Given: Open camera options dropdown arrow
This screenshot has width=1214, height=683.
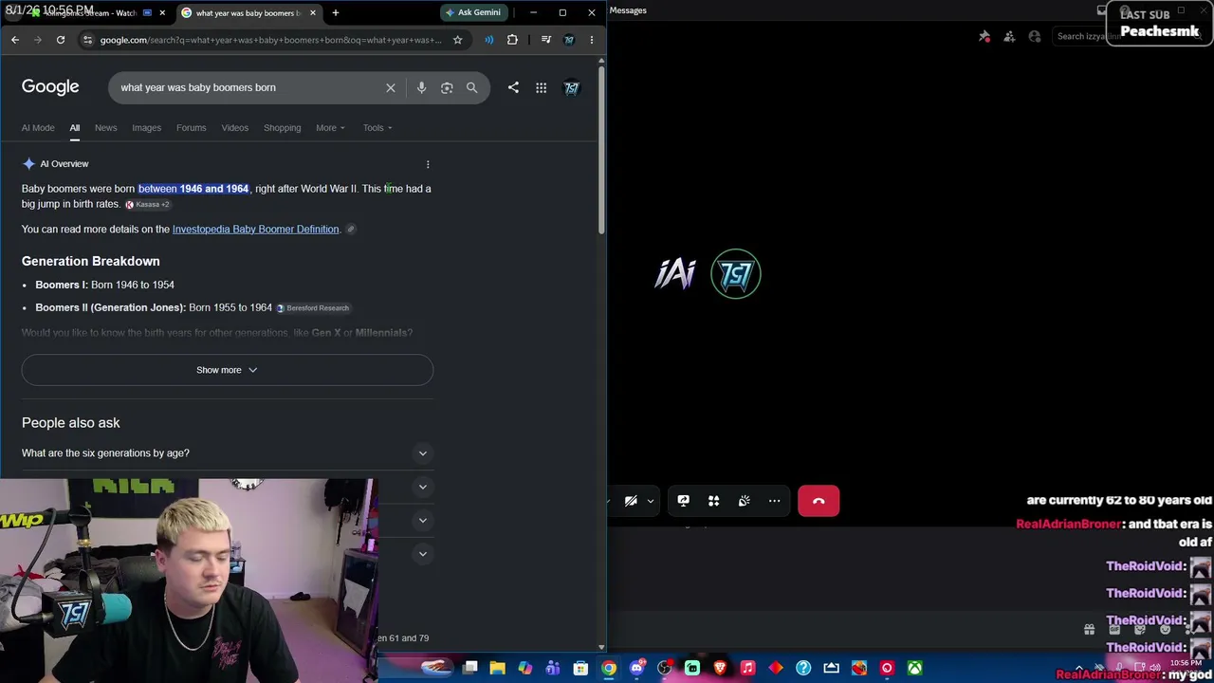Looking at the screenshot, I should 651,501.
